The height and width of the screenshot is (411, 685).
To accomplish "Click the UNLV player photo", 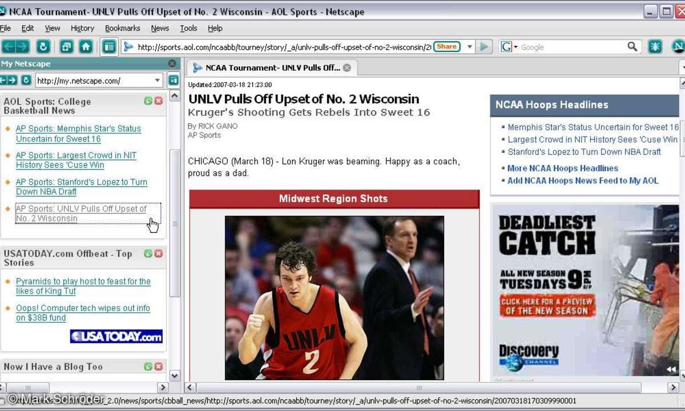I will pos(334,297).
